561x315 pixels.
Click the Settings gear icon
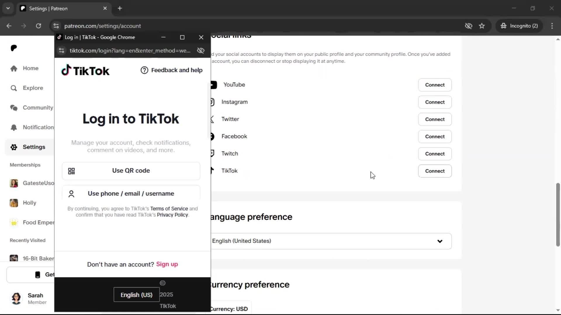point(14,147)
